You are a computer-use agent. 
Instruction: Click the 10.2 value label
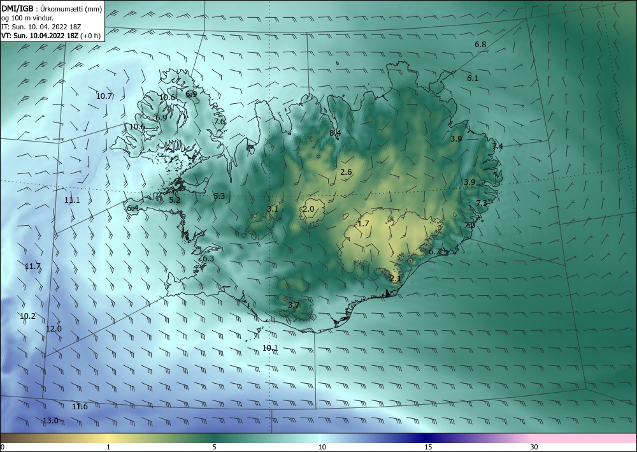pos(27,316)
